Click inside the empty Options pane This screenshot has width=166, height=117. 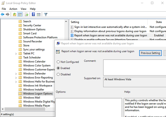tap(89, 108)
